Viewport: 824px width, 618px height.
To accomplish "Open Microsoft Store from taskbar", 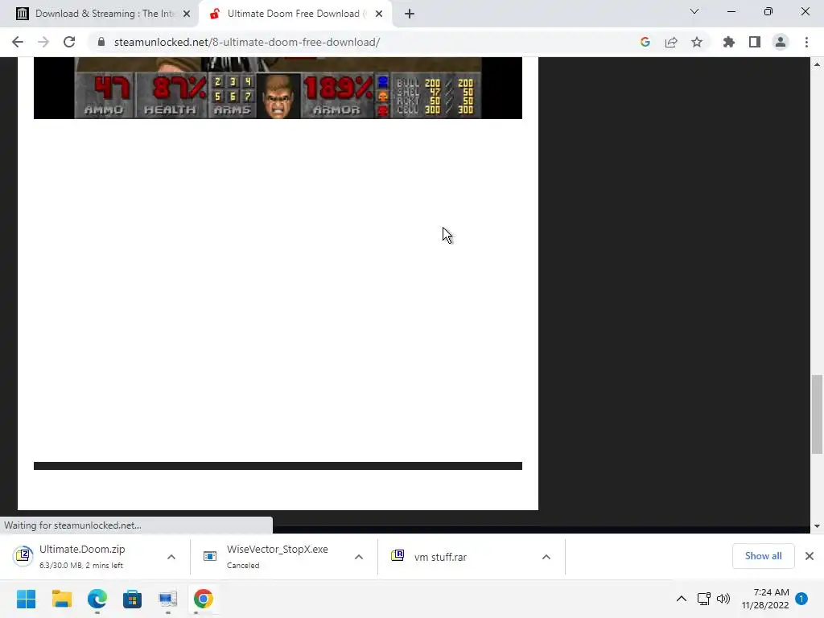I will point(133,599).
